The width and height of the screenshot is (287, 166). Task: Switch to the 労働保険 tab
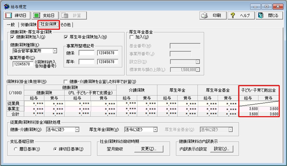coord(28,24)
